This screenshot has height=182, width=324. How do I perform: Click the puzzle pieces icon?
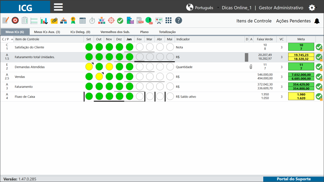click(130, 21)
